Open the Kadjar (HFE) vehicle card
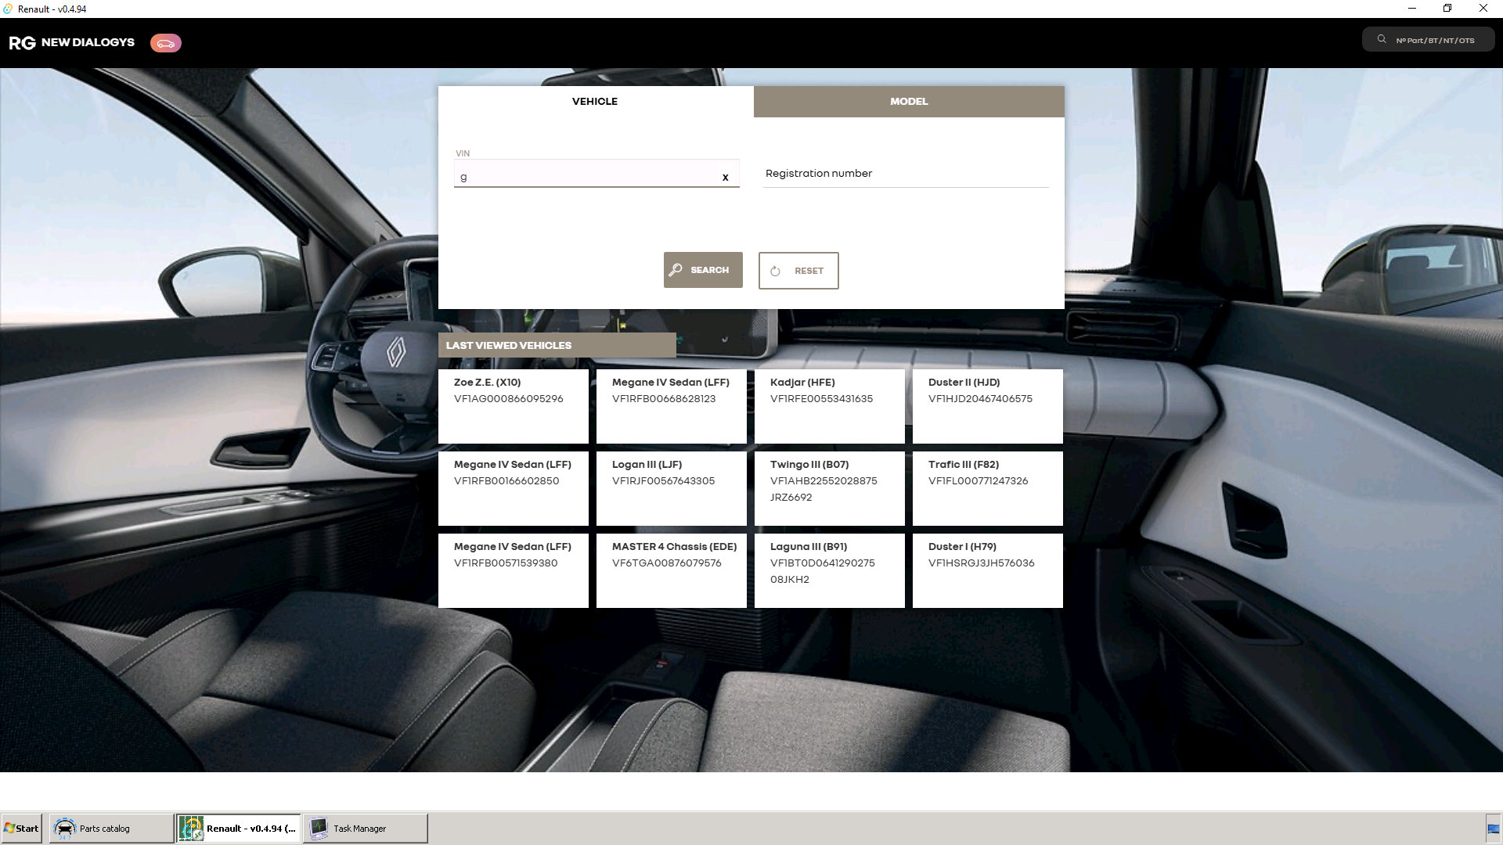 (830, 406)
